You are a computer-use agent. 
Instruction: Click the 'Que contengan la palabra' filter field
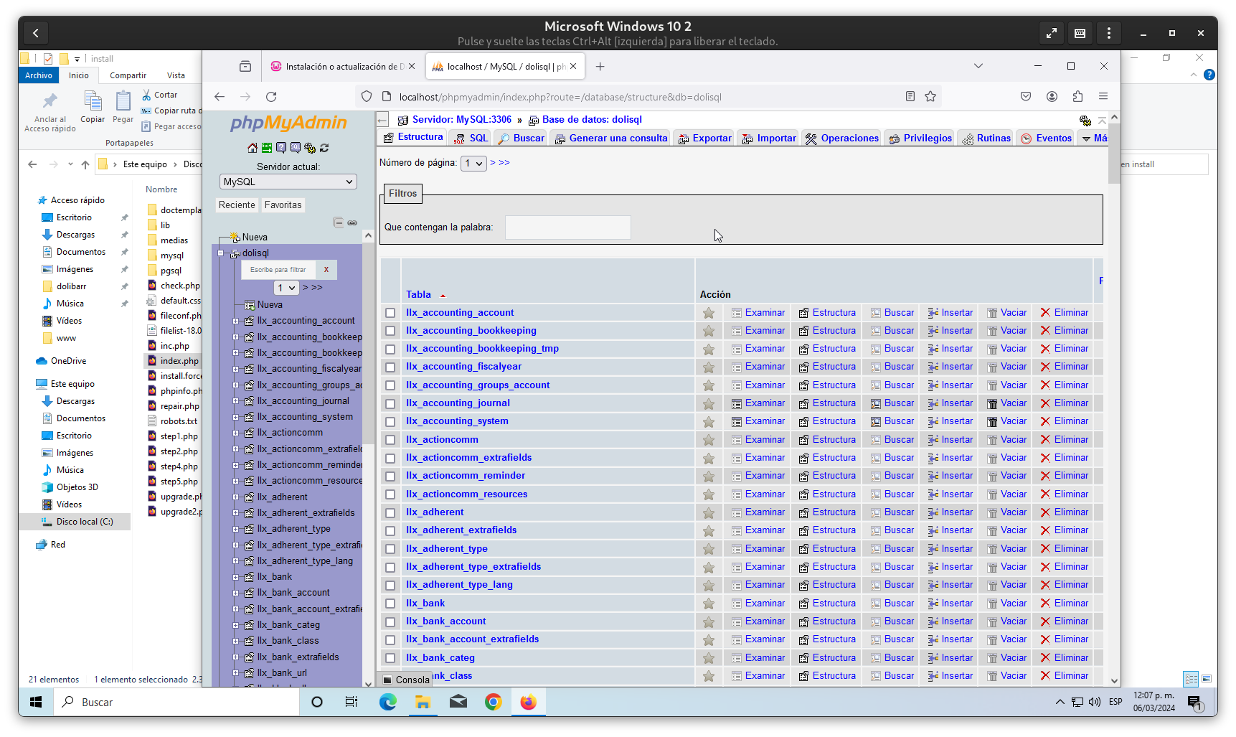tap(567, 227)
